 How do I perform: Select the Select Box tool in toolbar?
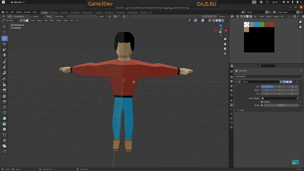point(5,27)
